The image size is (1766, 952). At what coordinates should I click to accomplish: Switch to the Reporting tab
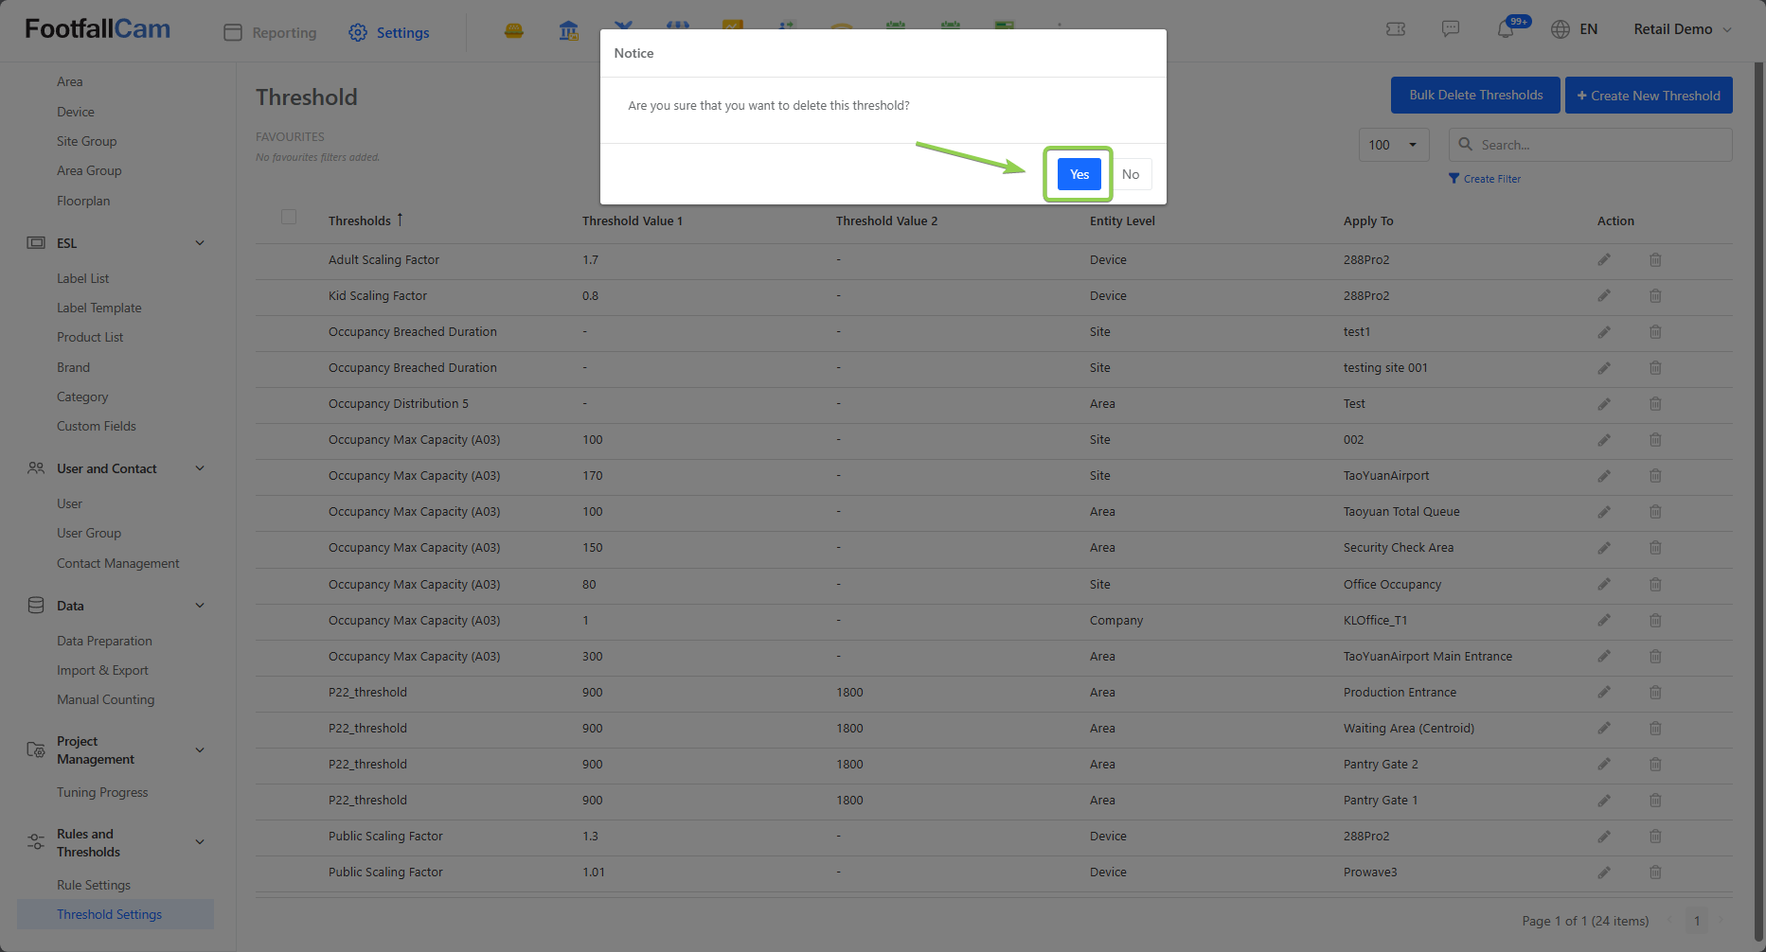tap(271, 32)
